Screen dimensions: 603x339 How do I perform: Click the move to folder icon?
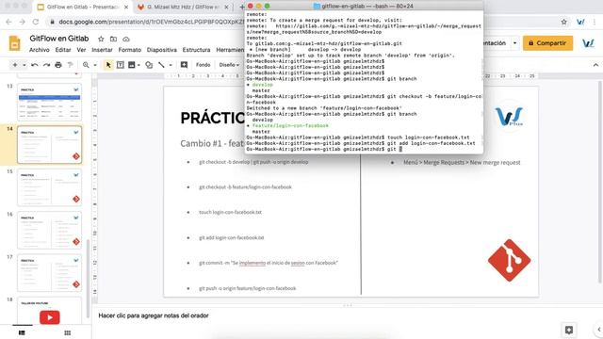113,39
